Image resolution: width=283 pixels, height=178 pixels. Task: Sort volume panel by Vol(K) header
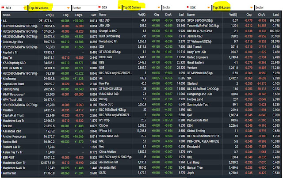pos(50,15)
